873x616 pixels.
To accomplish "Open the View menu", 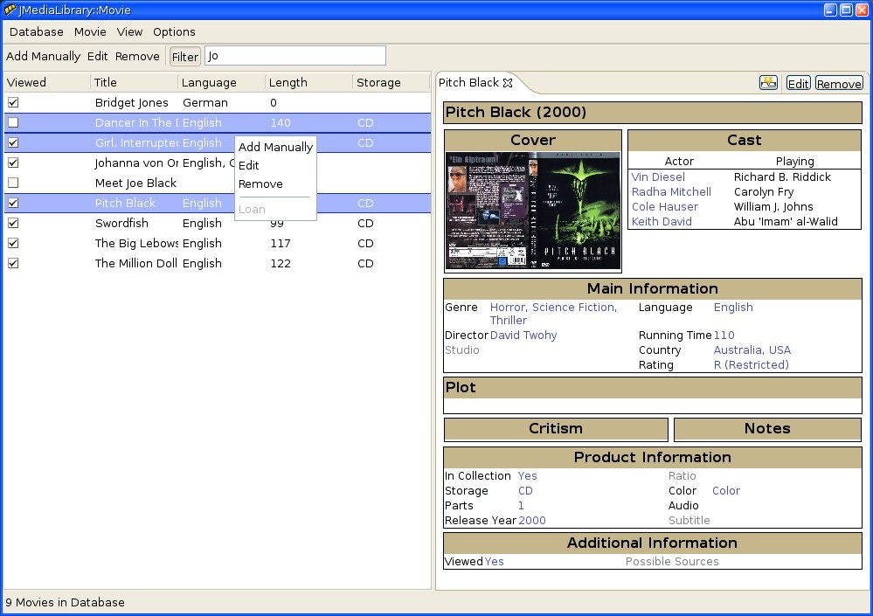I will (x=129, y=32).
